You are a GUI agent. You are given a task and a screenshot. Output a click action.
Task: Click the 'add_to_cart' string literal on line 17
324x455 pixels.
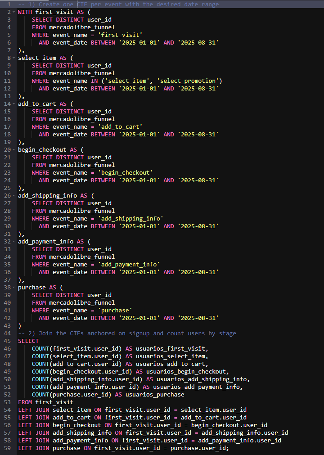(121, 126)
